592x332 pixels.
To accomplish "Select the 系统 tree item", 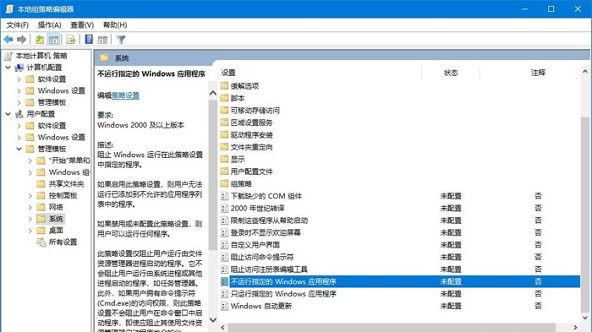I will [56, 219].
